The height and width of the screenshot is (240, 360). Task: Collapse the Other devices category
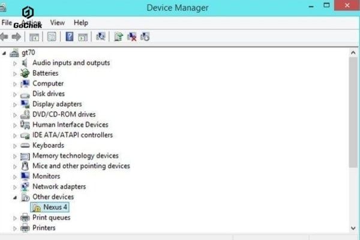coord(16,197)
